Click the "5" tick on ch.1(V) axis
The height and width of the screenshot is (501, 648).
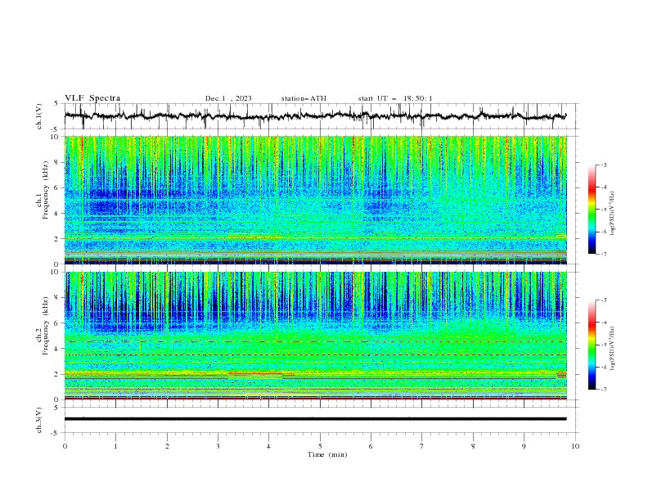pyautogui.click(x=56, y=103)
